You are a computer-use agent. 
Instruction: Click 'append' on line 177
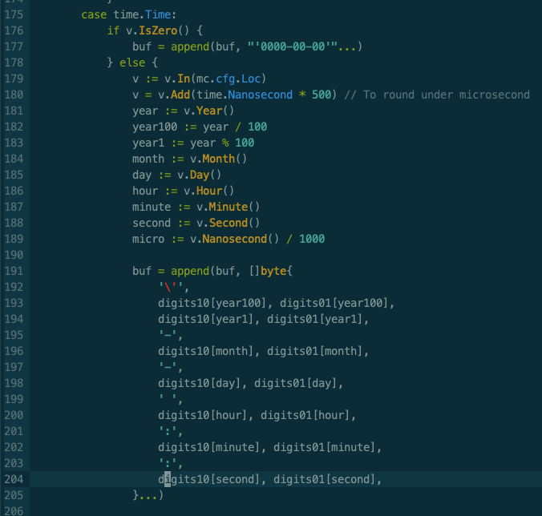[x=190, y=46]
